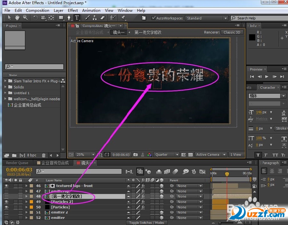The image size is (288, 225).
Task: Hide layer 46 textured logo - front
Action: pos(6,186)
